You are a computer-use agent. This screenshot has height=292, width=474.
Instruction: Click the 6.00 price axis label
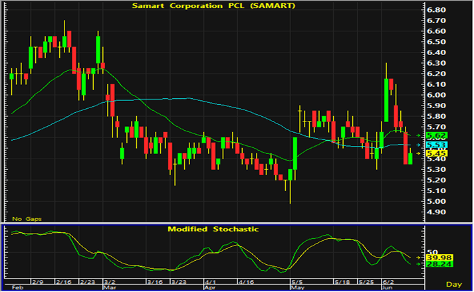(436, 95)
